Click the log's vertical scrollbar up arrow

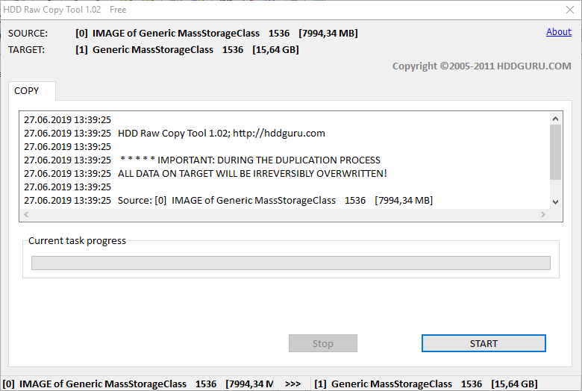(x=554, y=118)
